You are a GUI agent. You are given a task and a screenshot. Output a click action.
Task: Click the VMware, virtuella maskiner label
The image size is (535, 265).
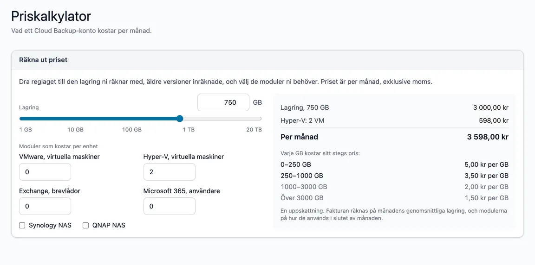(x=59, y=157)
